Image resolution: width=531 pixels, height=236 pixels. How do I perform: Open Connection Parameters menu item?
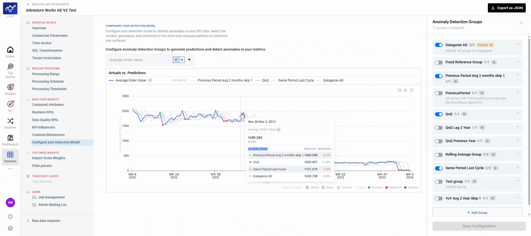[x=50, y=36]
